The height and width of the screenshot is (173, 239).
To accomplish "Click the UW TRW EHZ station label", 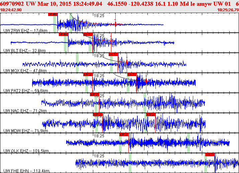I will click(25, 31).
